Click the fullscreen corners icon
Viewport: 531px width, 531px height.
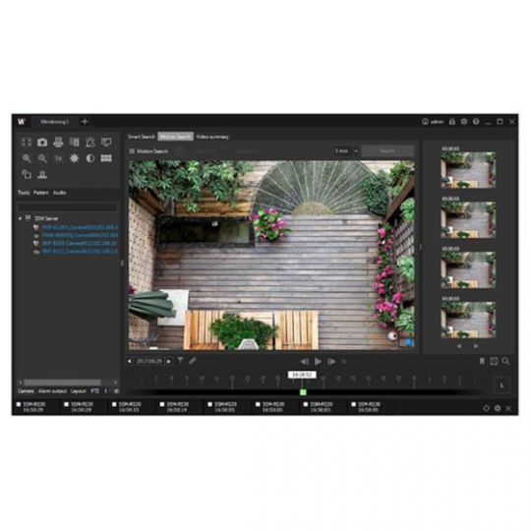[x=27, y=143]
